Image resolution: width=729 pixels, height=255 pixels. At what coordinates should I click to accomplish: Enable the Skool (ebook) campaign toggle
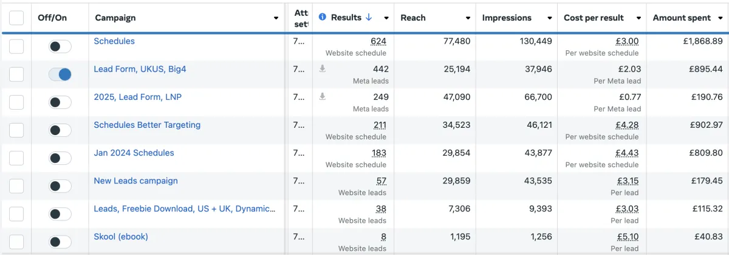(x=60, y=242)
